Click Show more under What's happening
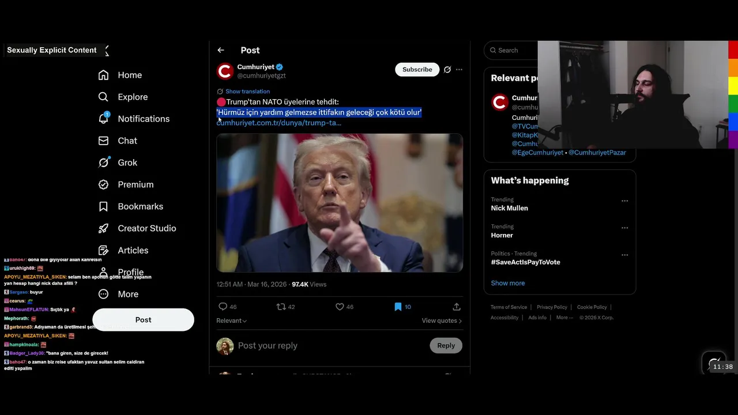 pos(508,283)
